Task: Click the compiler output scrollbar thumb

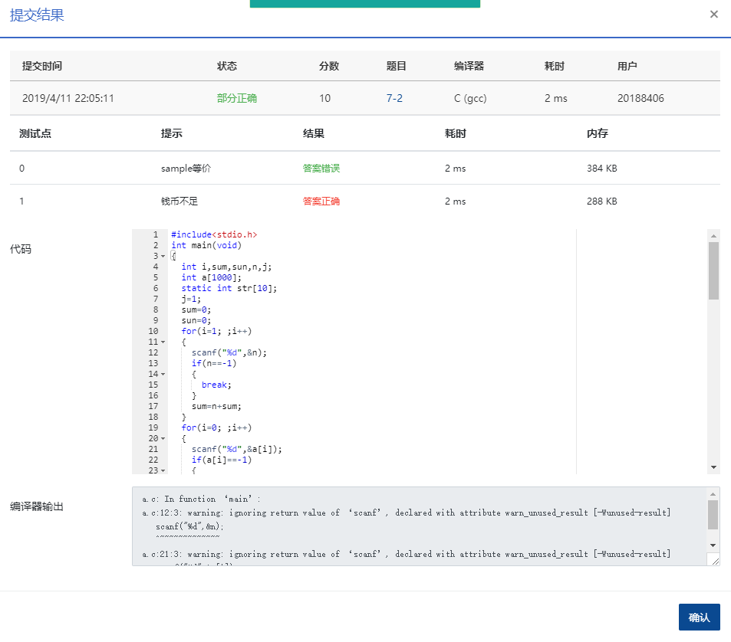Action: coord(713,515)
